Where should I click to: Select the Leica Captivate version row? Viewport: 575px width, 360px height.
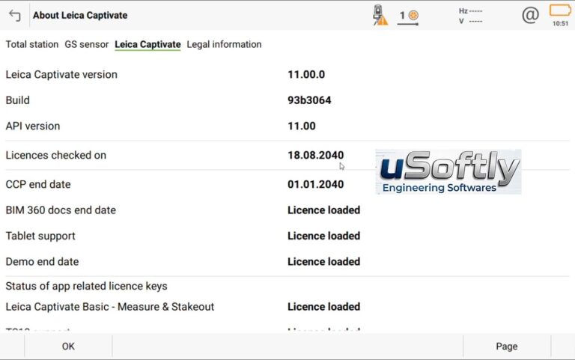click(287, 74)
